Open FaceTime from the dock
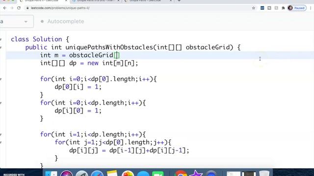Screen dimensions: 314x176 click(x=158, y=173)
